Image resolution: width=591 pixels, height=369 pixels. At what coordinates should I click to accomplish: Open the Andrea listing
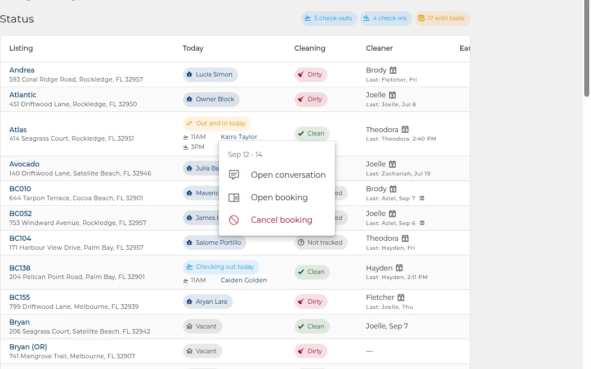point(22,70)
